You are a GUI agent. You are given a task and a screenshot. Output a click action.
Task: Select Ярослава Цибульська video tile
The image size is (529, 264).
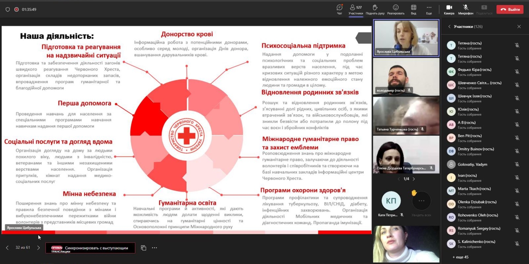406,38
